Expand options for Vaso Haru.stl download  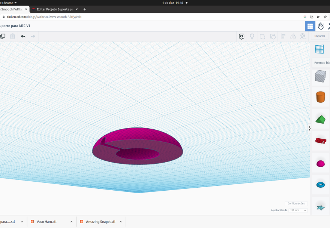tap(71, 222)
